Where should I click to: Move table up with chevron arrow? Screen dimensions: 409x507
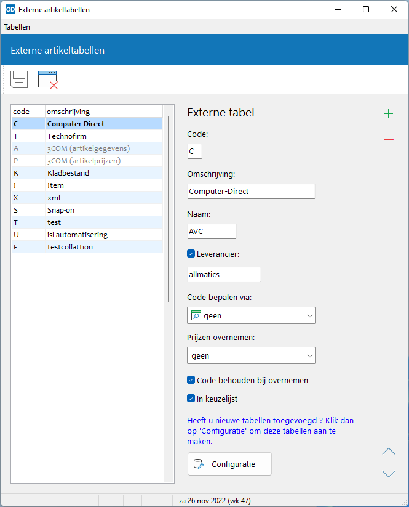[x=389, y=452]
